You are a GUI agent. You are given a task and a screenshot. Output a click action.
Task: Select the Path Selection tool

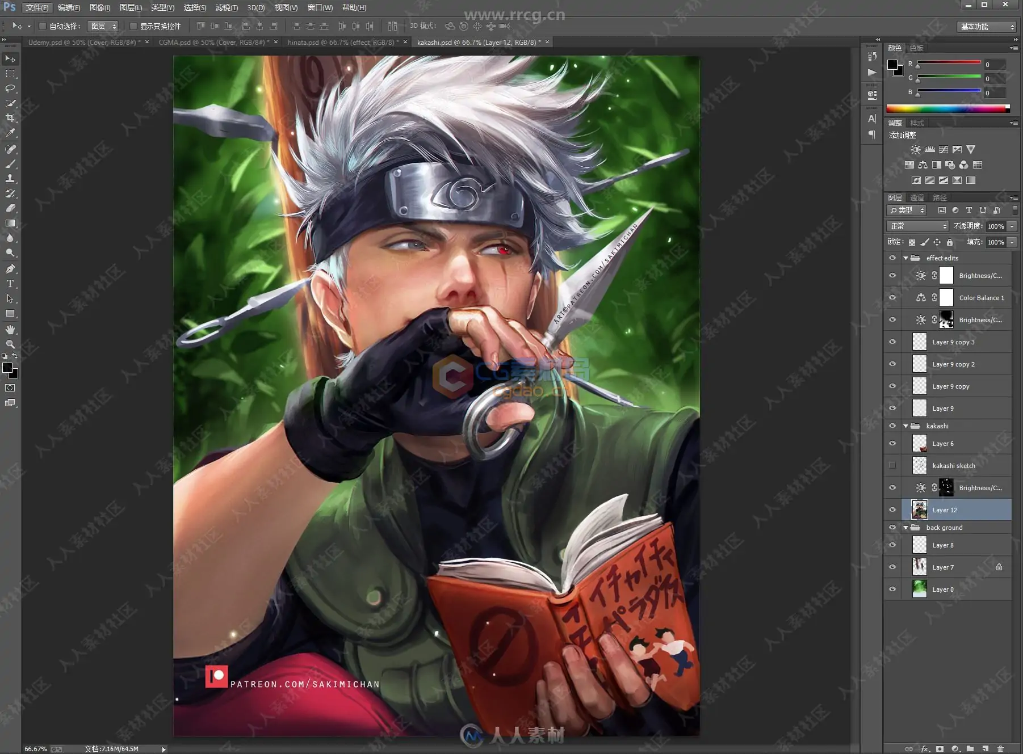pyautogui.click(x=10, y=298)
